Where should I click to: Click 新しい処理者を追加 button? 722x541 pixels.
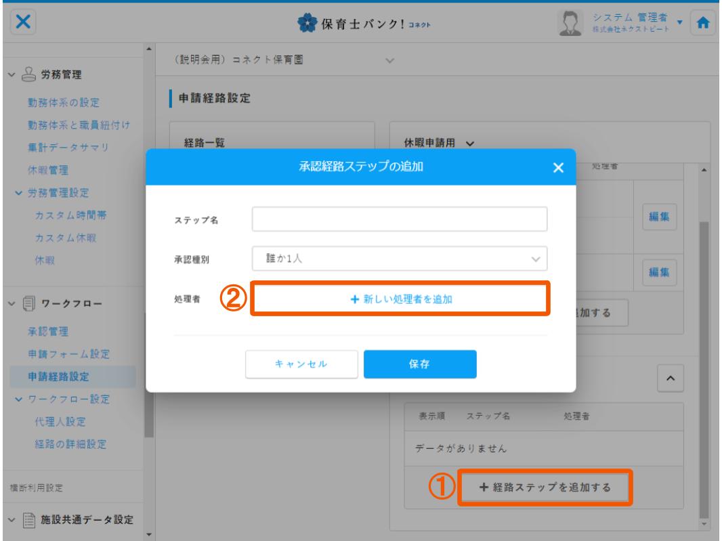point(399,299)
